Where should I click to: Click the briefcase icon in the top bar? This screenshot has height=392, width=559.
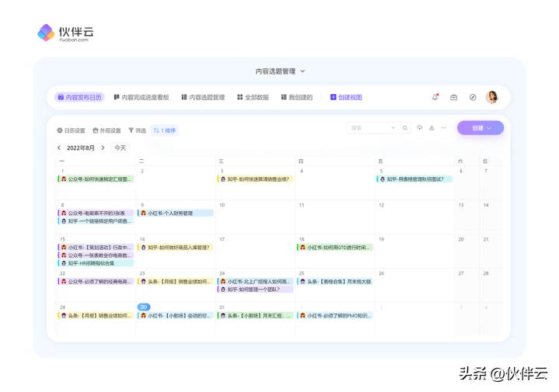[454, 97]
